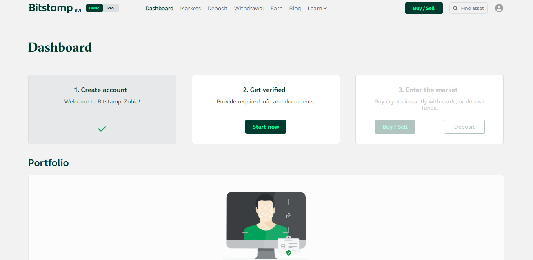This screenshot has height=260, width=533.
Task: Click the '1. Create account' heading
Action: (x=100, y=90)
